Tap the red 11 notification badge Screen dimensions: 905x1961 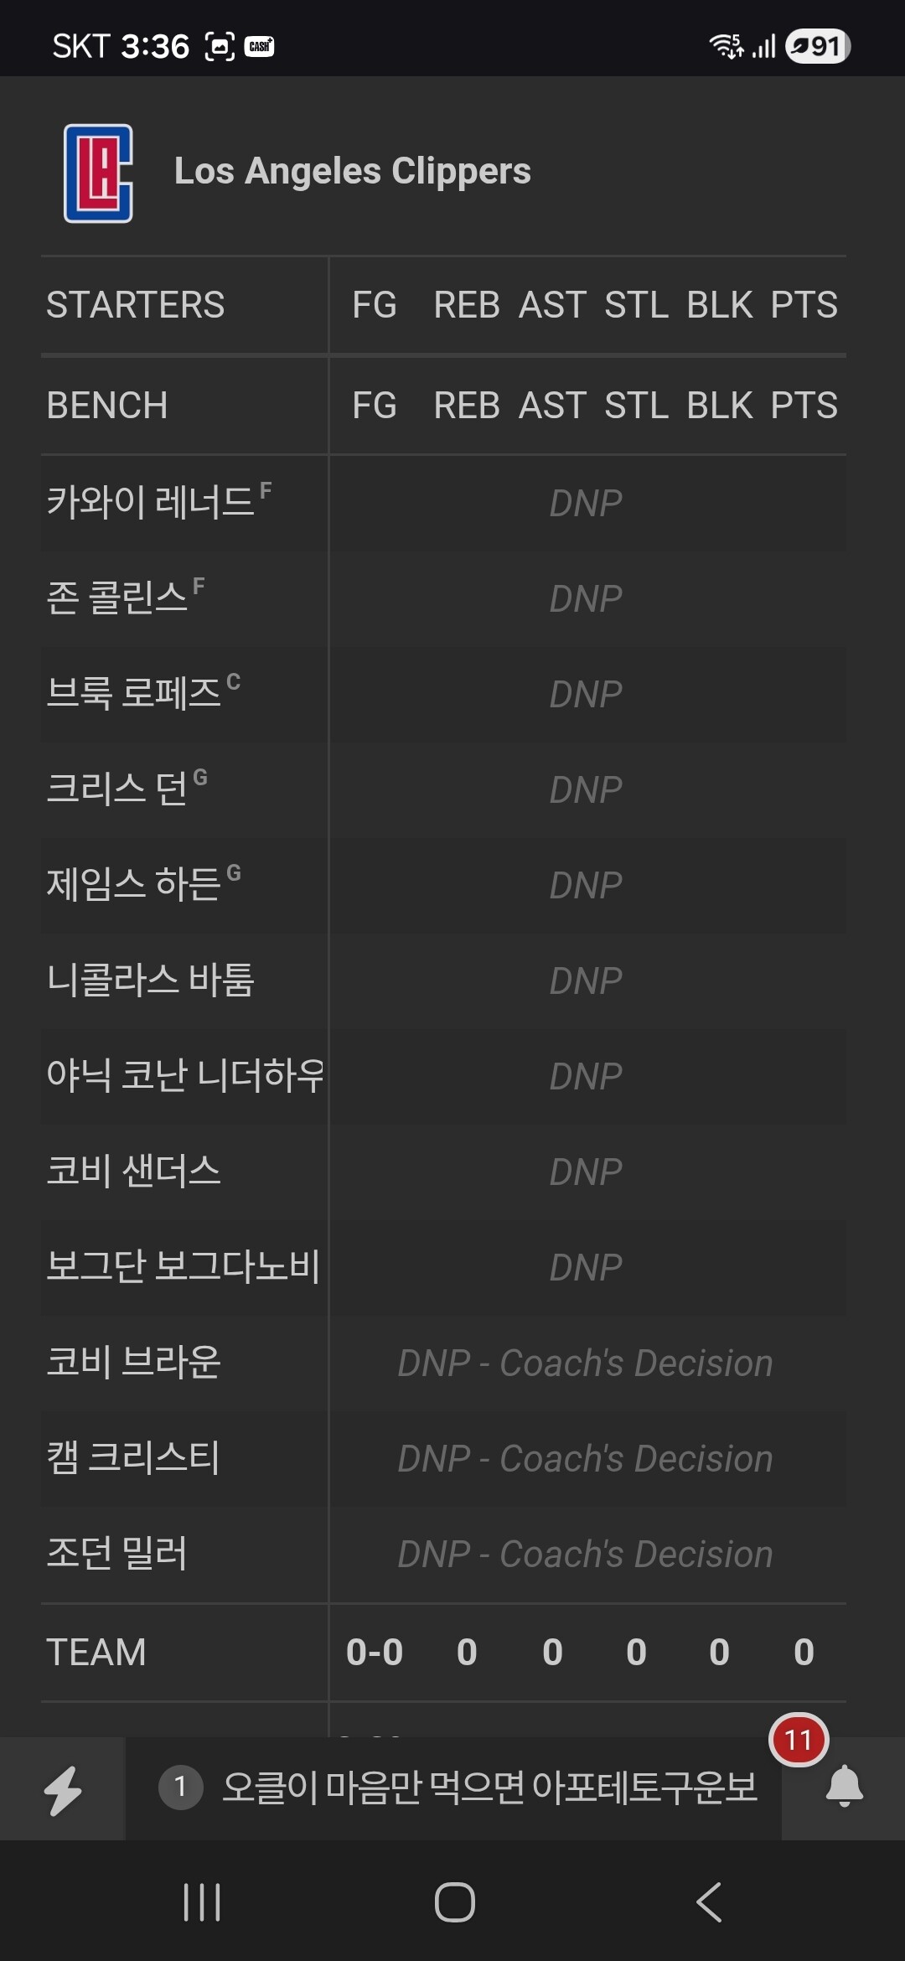(x=799, y=1741)
